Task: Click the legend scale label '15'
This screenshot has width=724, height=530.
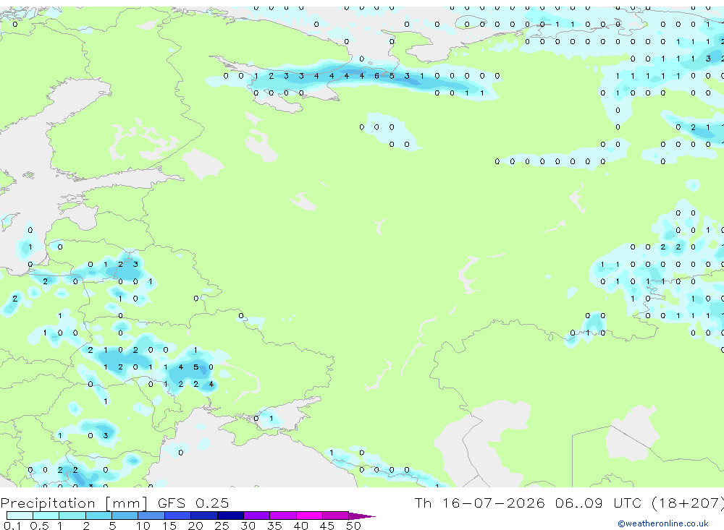Action: point(169,526)
